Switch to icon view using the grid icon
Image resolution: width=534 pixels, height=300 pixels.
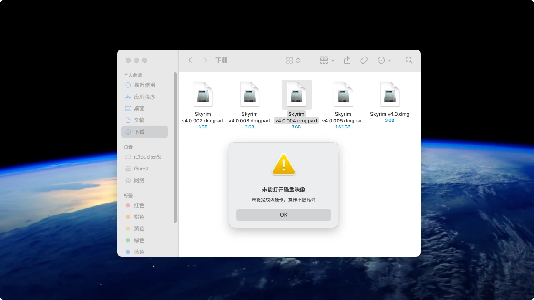(290, 60)
